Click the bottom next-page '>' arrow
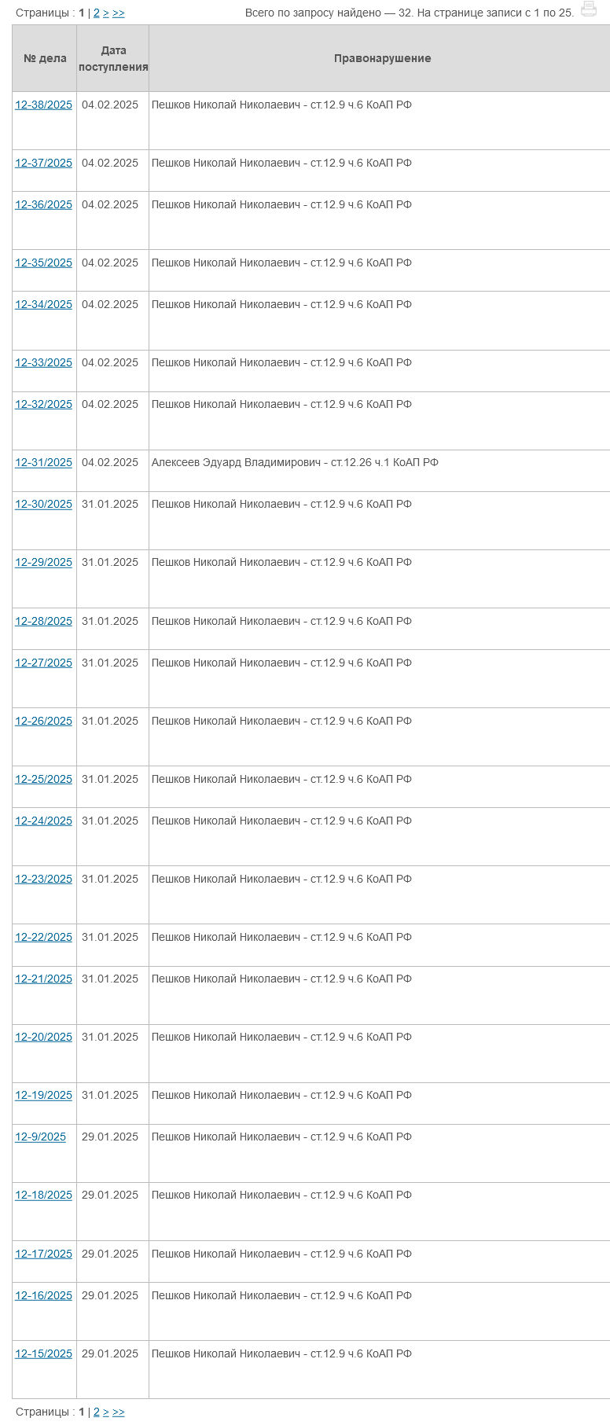 [106, 1412]
